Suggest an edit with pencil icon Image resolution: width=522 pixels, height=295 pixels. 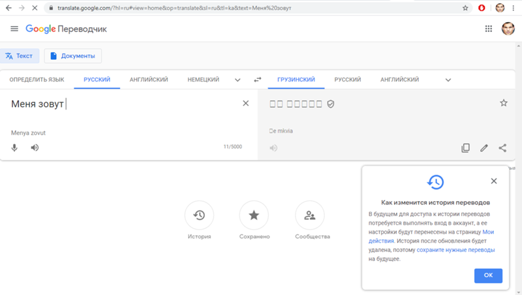pyautogui.click(x=484, y=148)
